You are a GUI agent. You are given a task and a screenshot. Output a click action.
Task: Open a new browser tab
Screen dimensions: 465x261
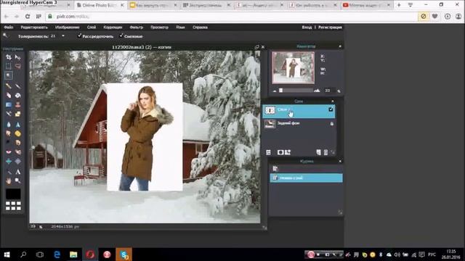pyautogui.click(x=399, y=5)
